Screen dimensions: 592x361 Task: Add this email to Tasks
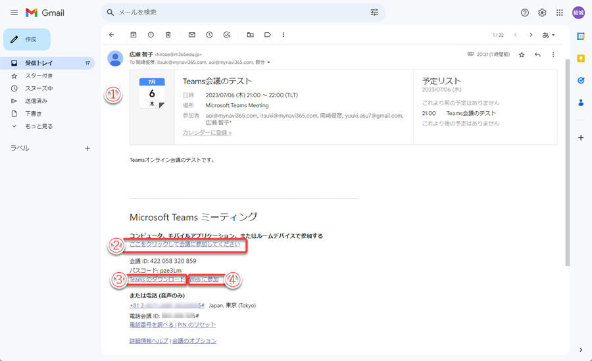coord(226,35)
